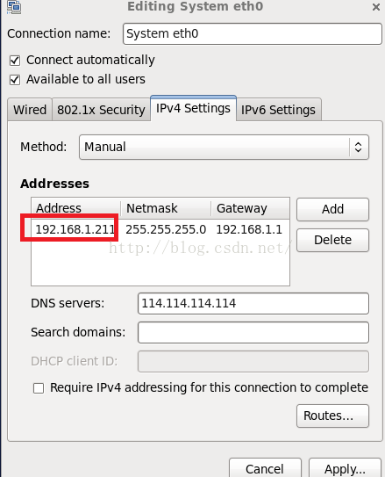Click the Add address button
Viewport: 385px width, 477px height.
(x=332, y=209)
